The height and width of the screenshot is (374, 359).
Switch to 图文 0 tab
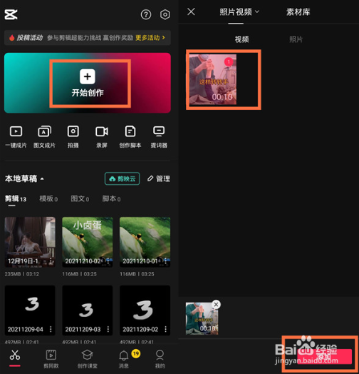pos(80,198)
